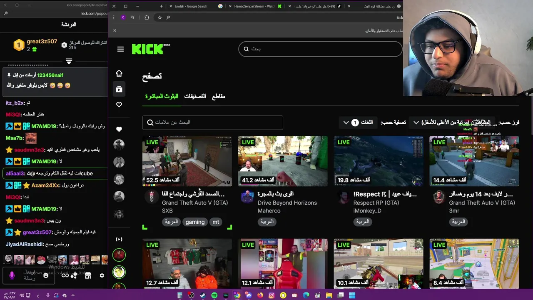
Task: Switch to the TikTok browser tab
Action: [316, 6]
